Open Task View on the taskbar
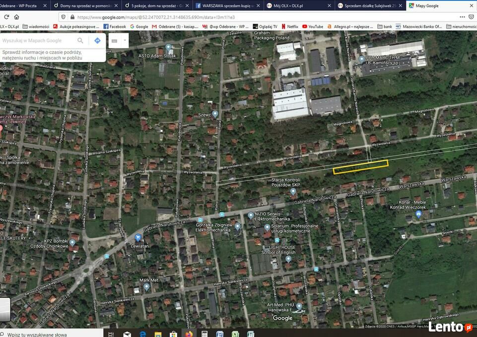This screenshot has width=477, height=337. click(x=111, y=334)
